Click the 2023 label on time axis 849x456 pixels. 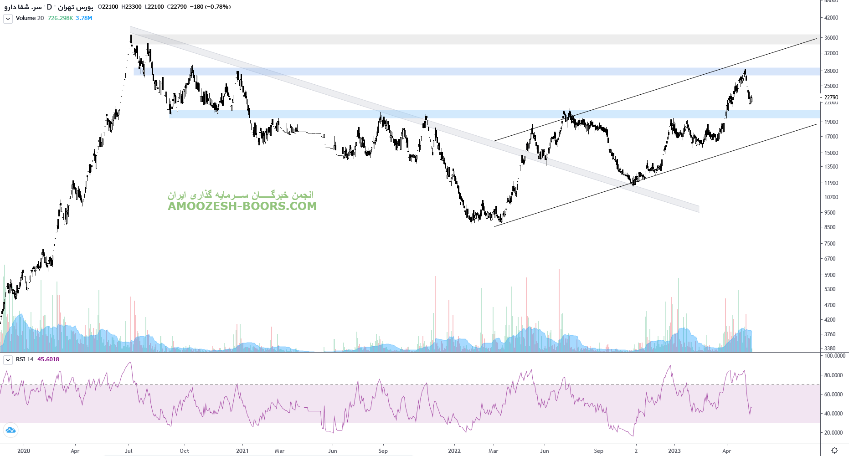674,451
